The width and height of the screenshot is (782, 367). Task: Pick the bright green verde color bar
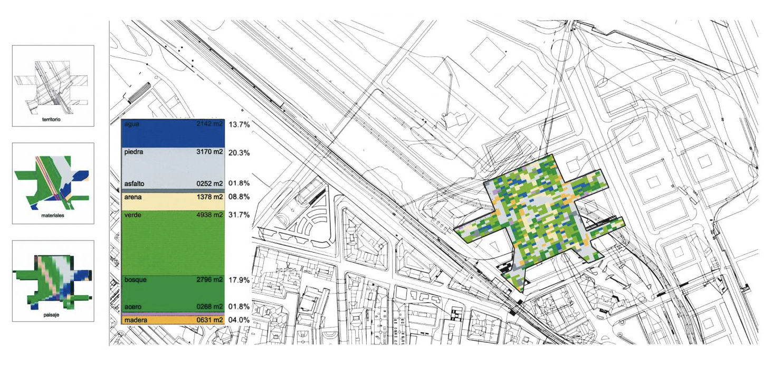(174, 243)
